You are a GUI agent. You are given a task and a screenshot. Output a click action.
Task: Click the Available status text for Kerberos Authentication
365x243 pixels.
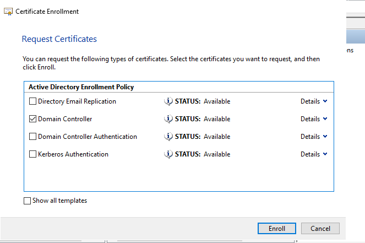point(217,154)
